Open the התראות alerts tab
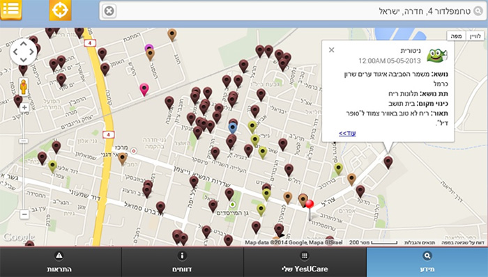 click(x=59, y=262)
